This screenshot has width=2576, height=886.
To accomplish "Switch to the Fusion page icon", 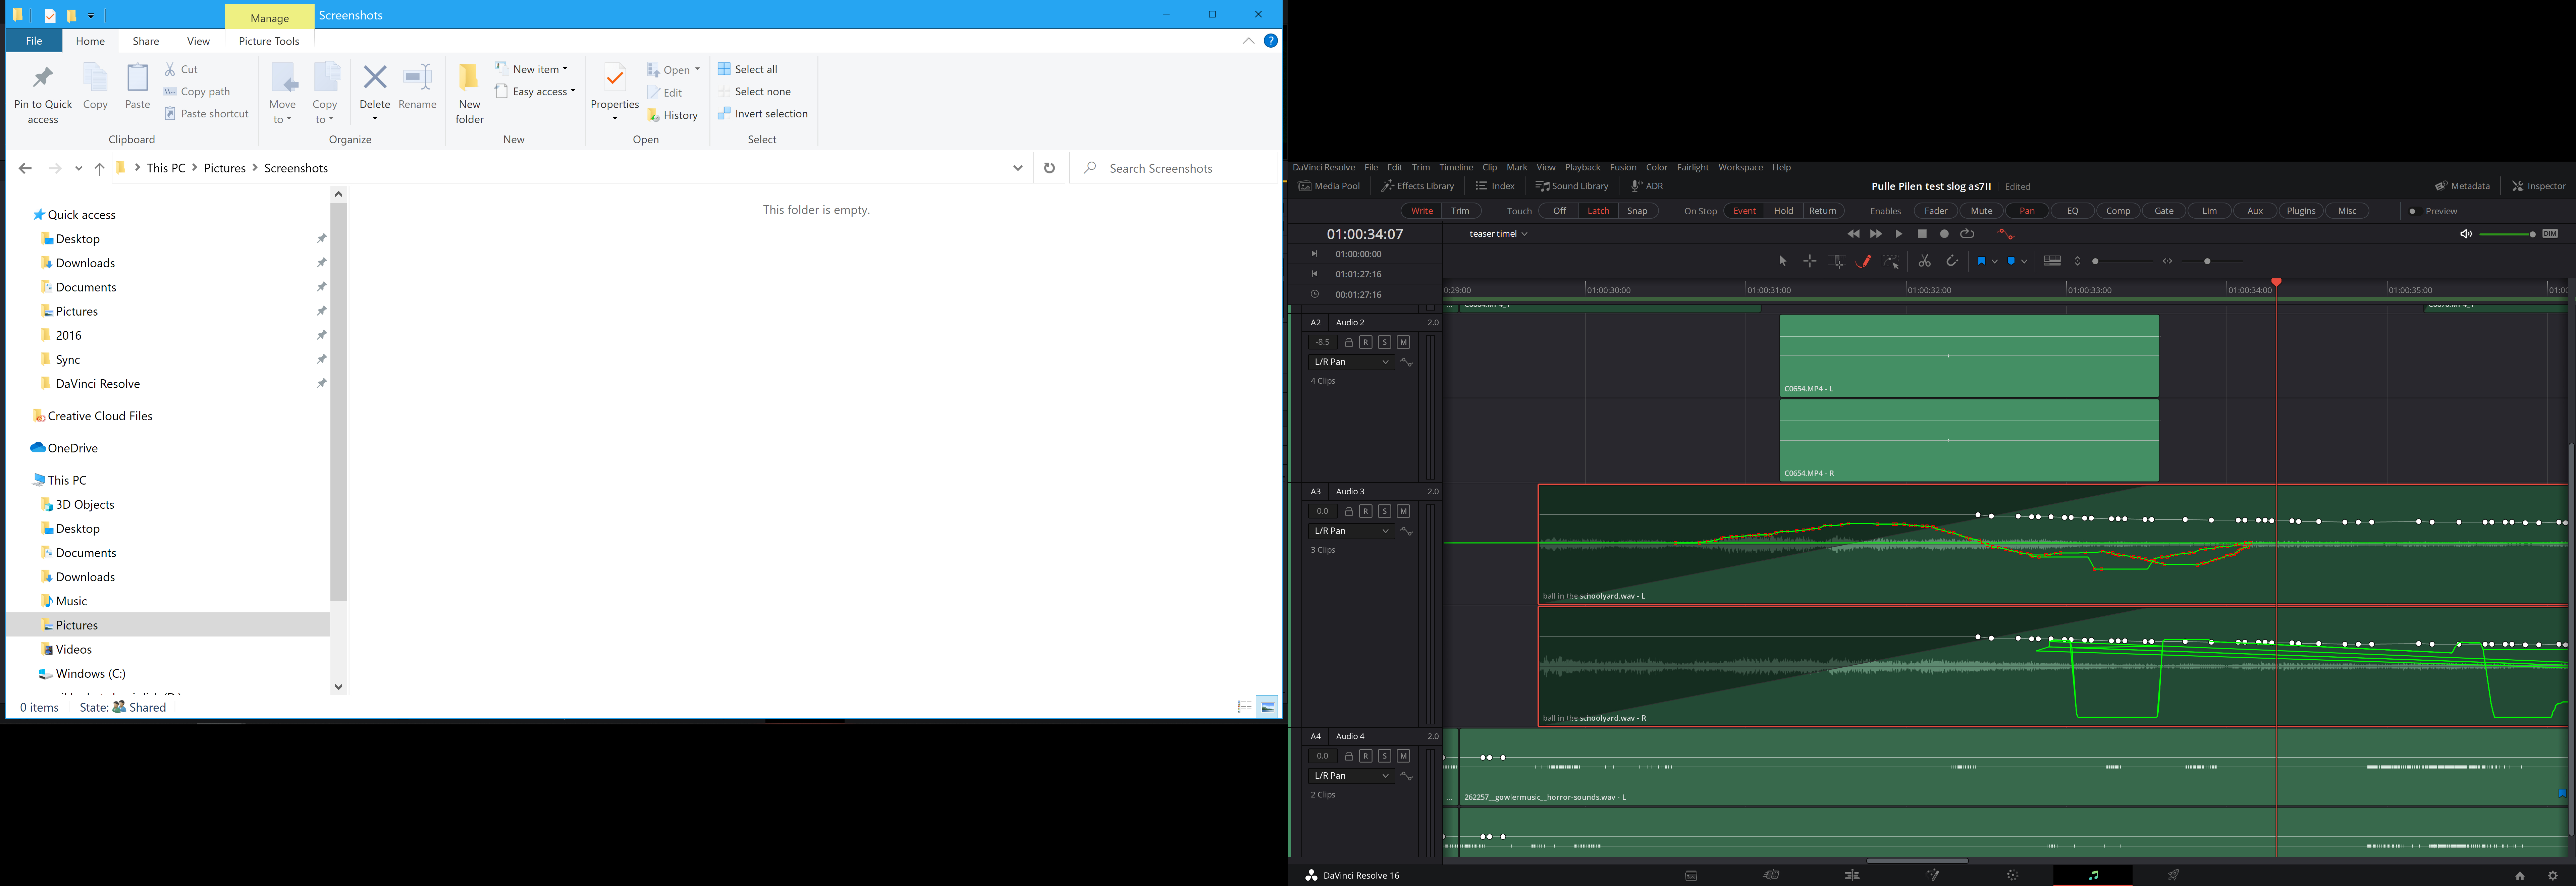I will [1933, 875].
